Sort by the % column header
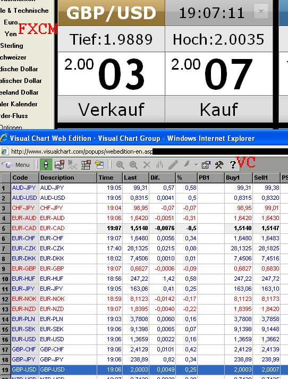This screenshot has width=288, height=379. (187, 178)
